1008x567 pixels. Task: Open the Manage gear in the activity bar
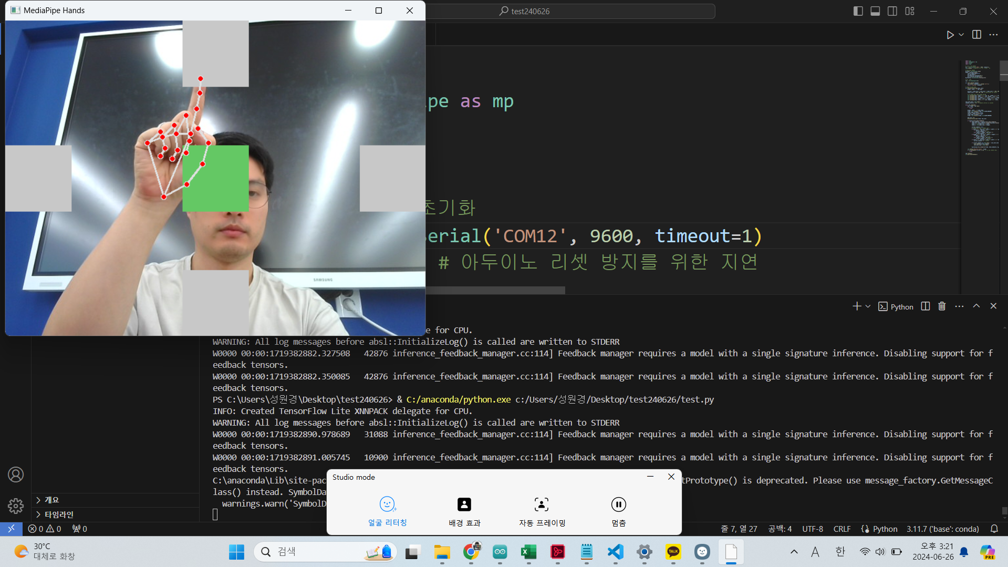(x=16, y=506)
